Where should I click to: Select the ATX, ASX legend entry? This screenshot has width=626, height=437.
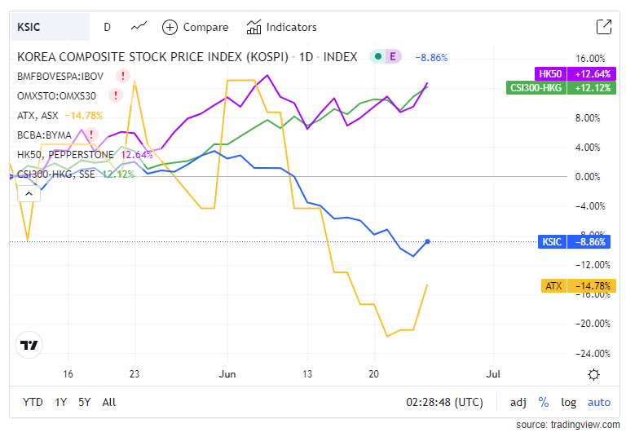(37, 116)
